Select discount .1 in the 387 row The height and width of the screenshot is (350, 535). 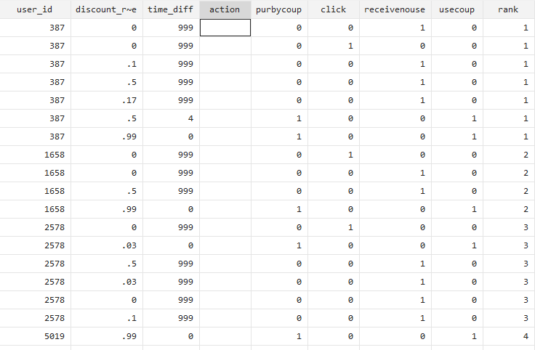tap(106, 64)
